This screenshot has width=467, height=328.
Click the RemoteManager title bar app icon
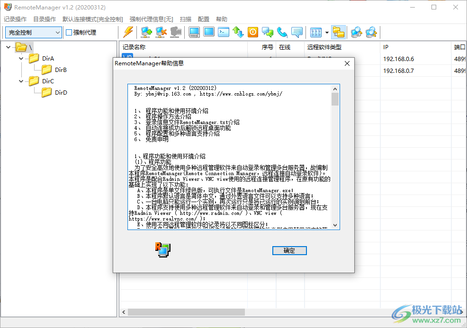[8, 7]
